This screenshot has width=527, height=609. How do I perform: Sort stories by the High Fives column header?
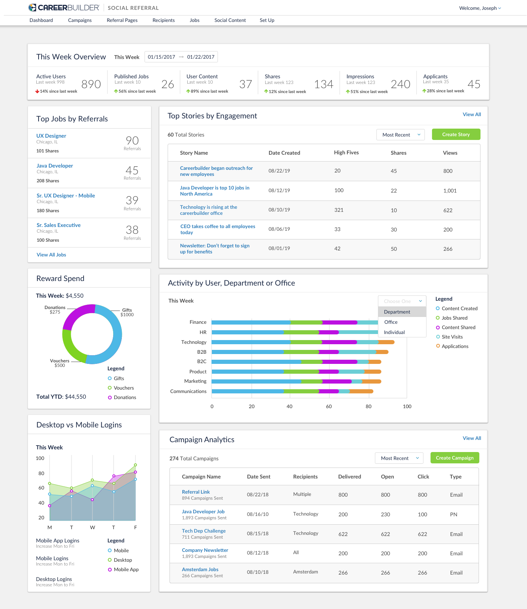(346, 152)
